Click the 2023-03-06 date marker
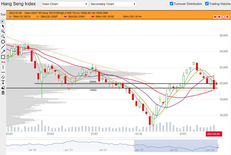 point(214,134)
